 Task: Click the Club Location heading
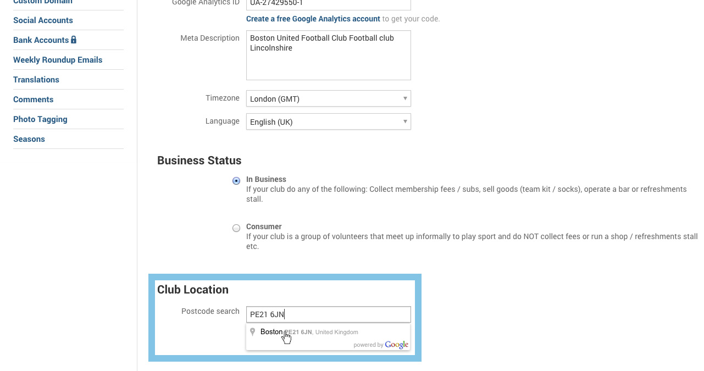point(193,290)
